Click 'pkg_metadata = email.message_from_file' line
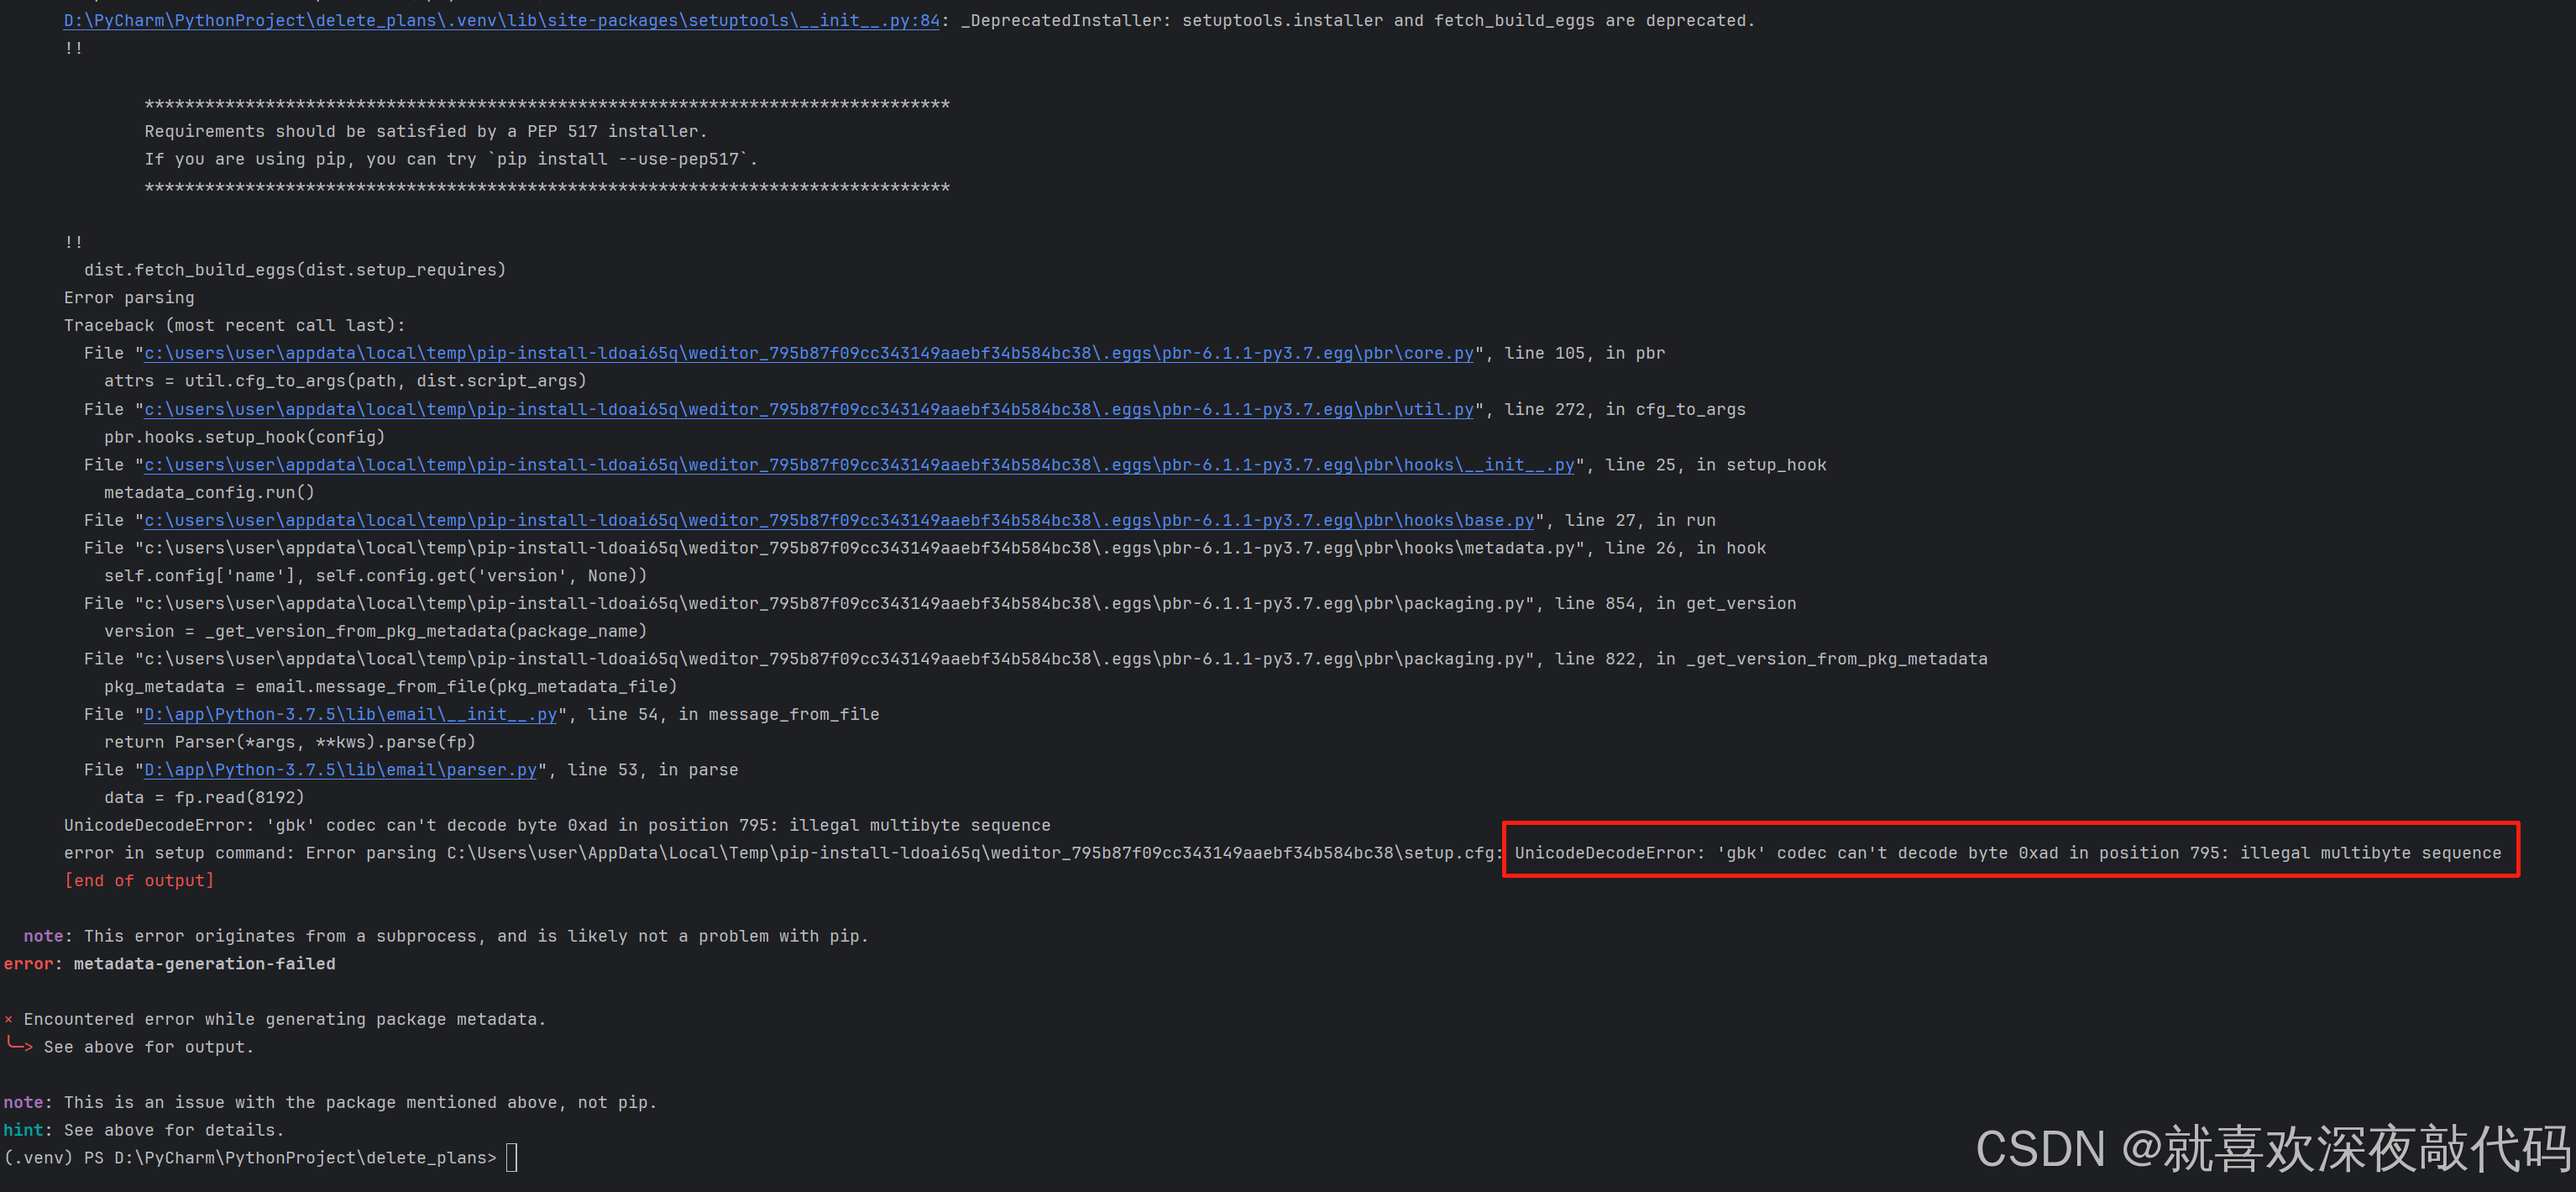Image resolution: width=2576 pixels, height=1192 pixels. 390,686
